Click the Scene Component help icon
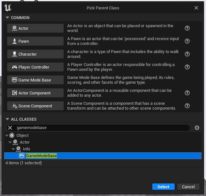206x196 pixels. 187,106
